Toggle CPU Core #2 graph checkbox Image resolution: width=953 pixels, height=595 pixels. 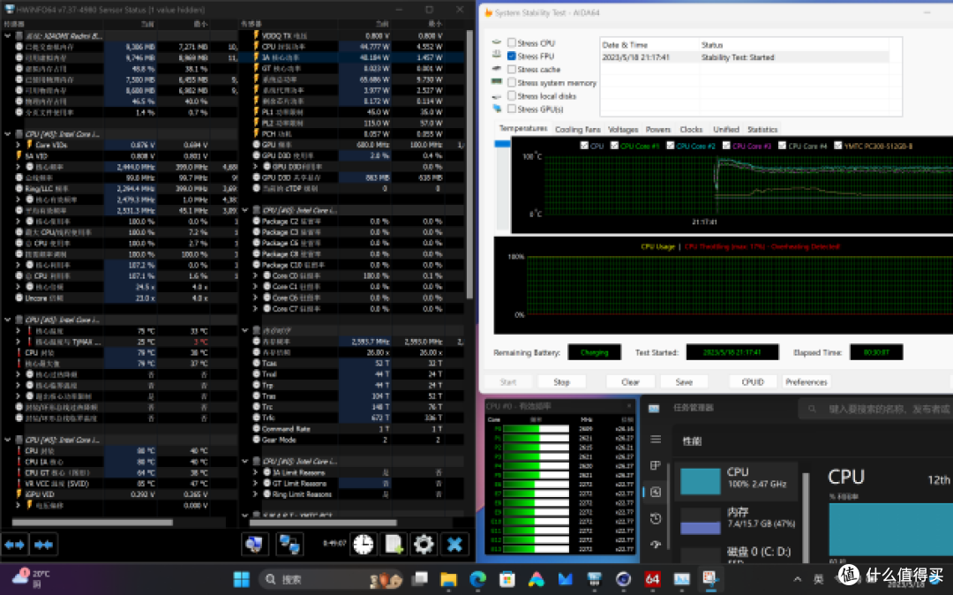pyautogui.click(x=671, y=146)
